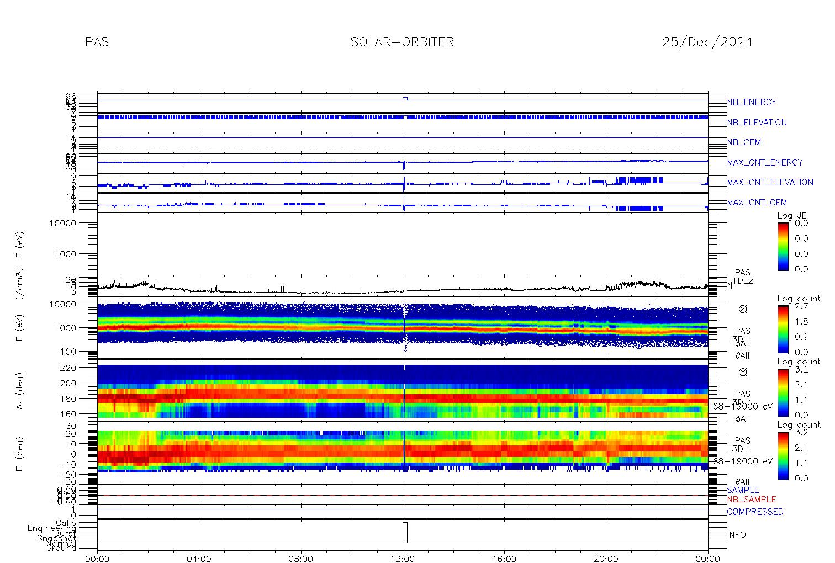Click the NB_ENERGY series label

click(752, 102)
